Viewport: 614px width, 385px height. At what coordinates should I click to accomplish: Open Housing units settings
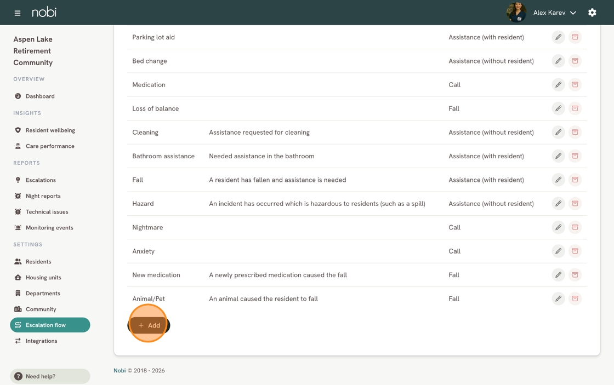(50, 278)
